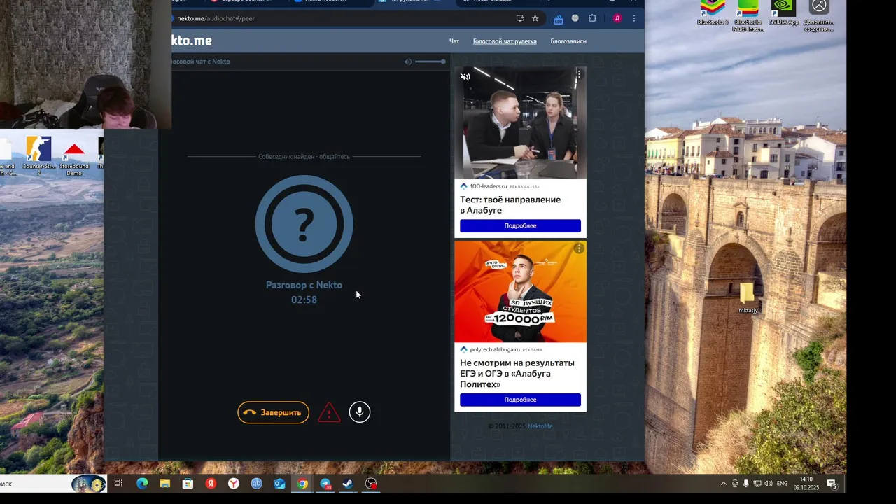
Task: Switch to Google Chrome on the taskbar
Action: pyautogui.click(x=302, y=484)
